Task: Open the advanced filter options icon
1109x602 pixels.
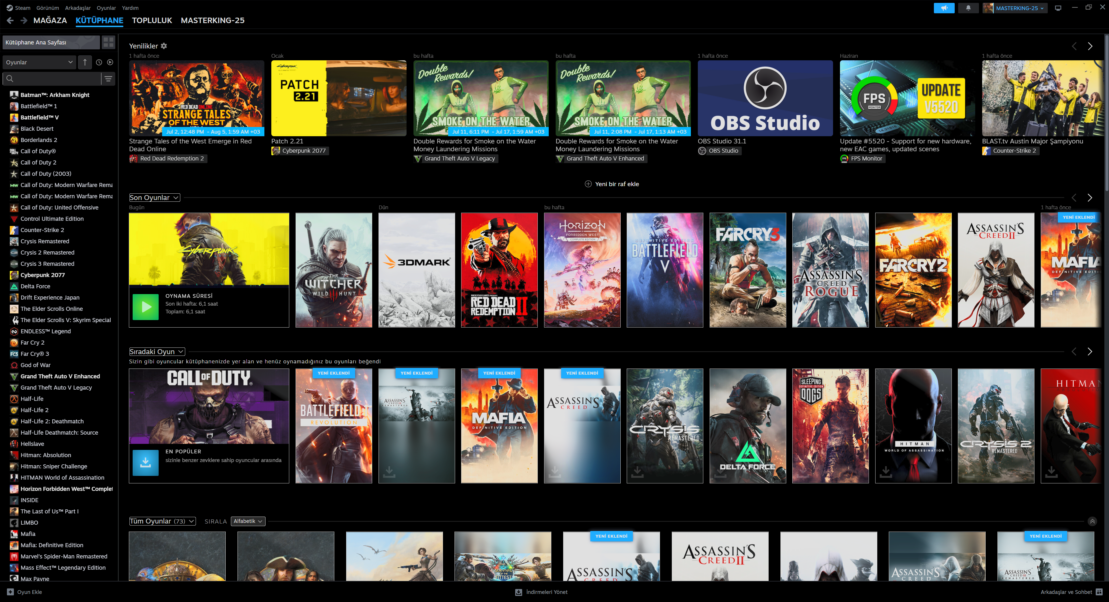Action: click(108, 79)
